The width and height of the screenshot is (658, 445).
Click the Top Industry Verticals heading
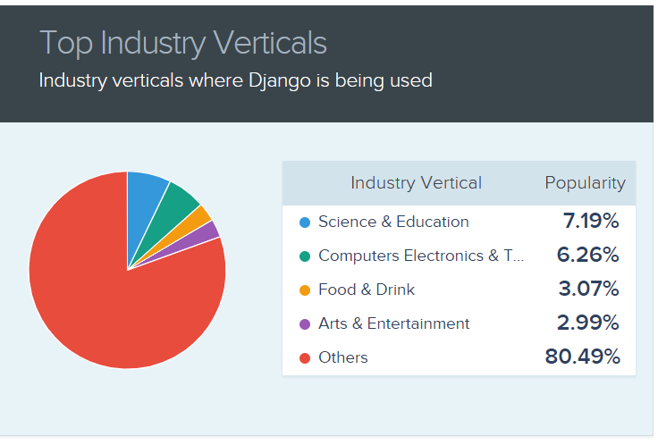click(183, 43)
